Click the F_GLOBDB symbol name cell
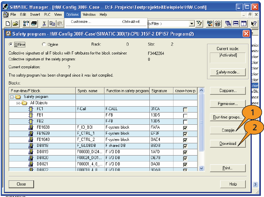Image resolution: width=264 pixels, height=197 pixels. (90, 146)
